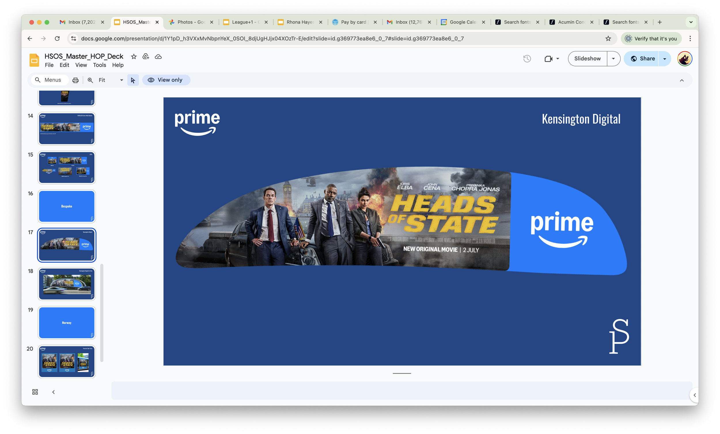Close the Rhona Hayes tab
720x434 pixels.
coord(321,22)
